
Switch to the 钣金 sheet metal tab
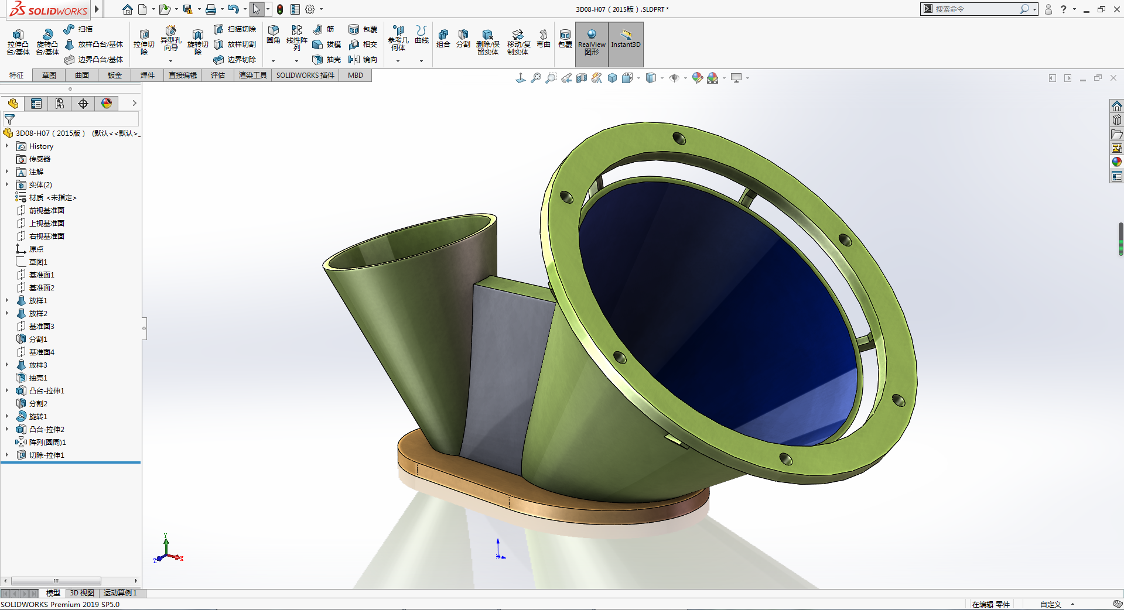115,75
